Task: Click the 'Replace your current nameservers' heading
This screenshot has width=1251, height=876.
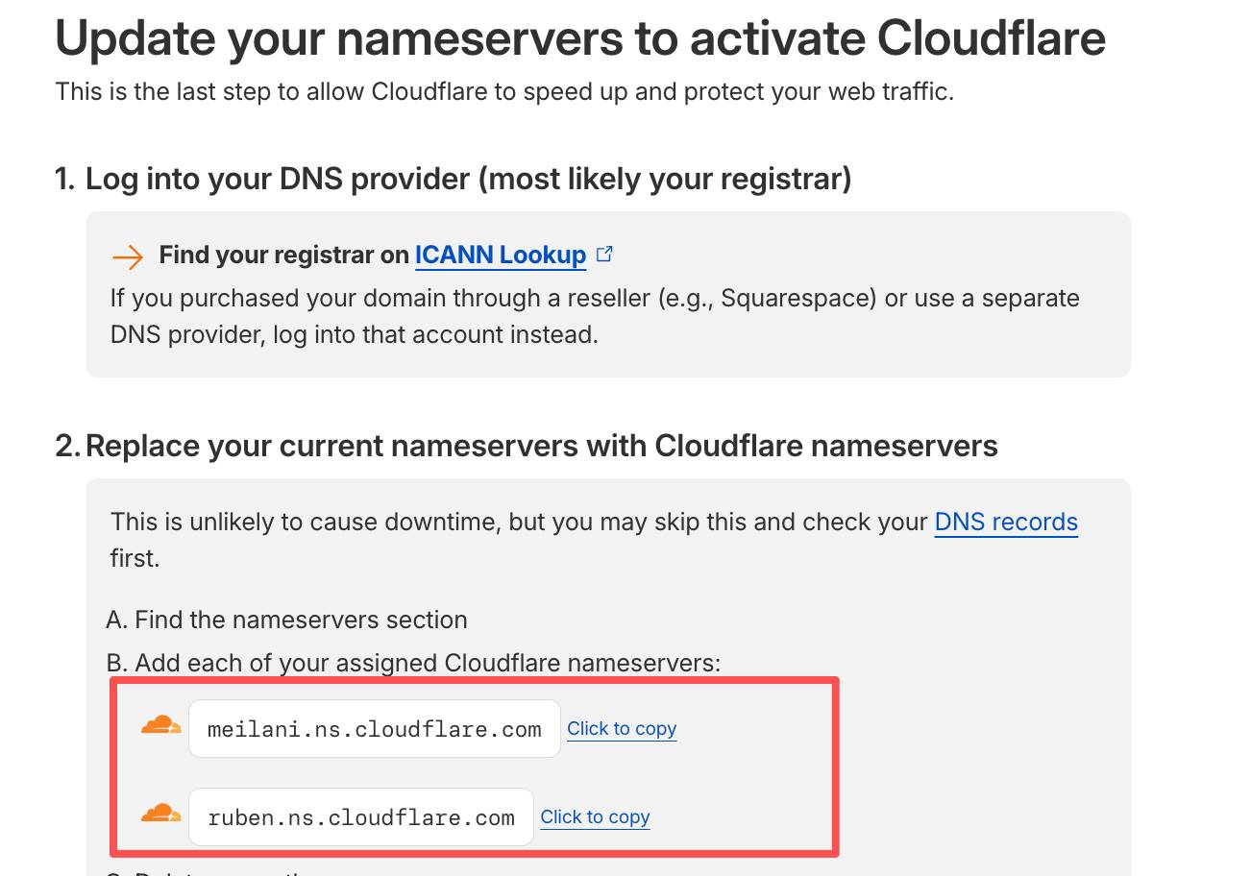Action: [x=541, y=446]
